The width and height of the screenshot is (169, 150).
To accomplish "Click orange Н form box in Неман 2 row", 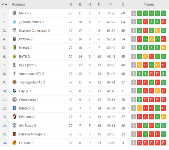I will (x=163, y=48).
